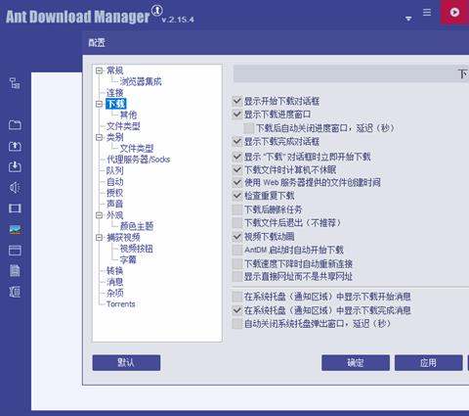Select 消息 in settings tree
The image size is (469, 416).
[115, 282]
